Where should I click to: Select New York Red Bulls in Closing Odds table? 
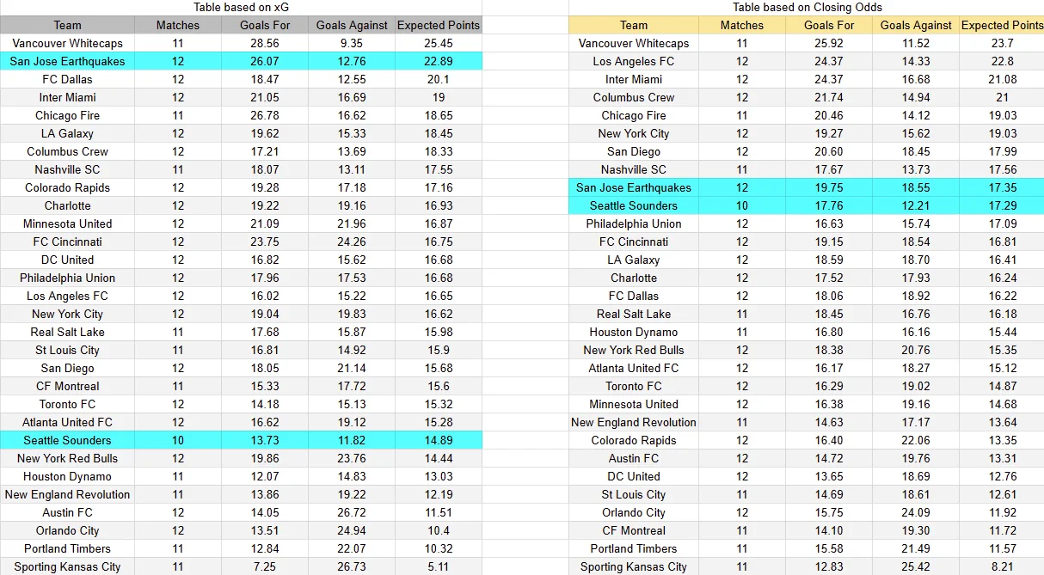click(634, 350)
